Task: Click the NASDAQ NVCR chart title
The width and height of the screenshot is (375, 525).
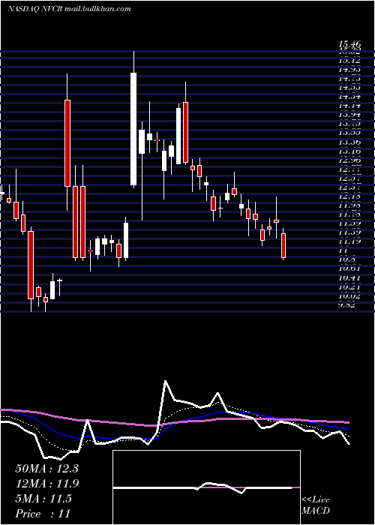Action: coord(69,9)
